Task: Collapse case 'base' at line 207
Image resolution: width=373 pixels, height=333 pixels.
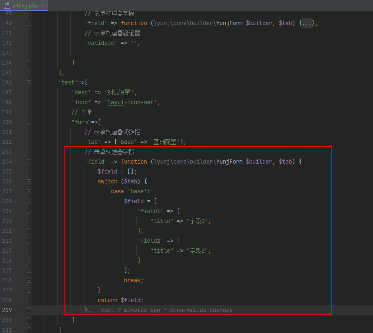Action: click(29, 192)
